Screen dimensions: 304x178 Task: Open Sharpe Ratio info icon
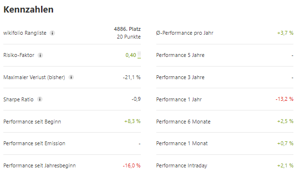coord(40,99)
